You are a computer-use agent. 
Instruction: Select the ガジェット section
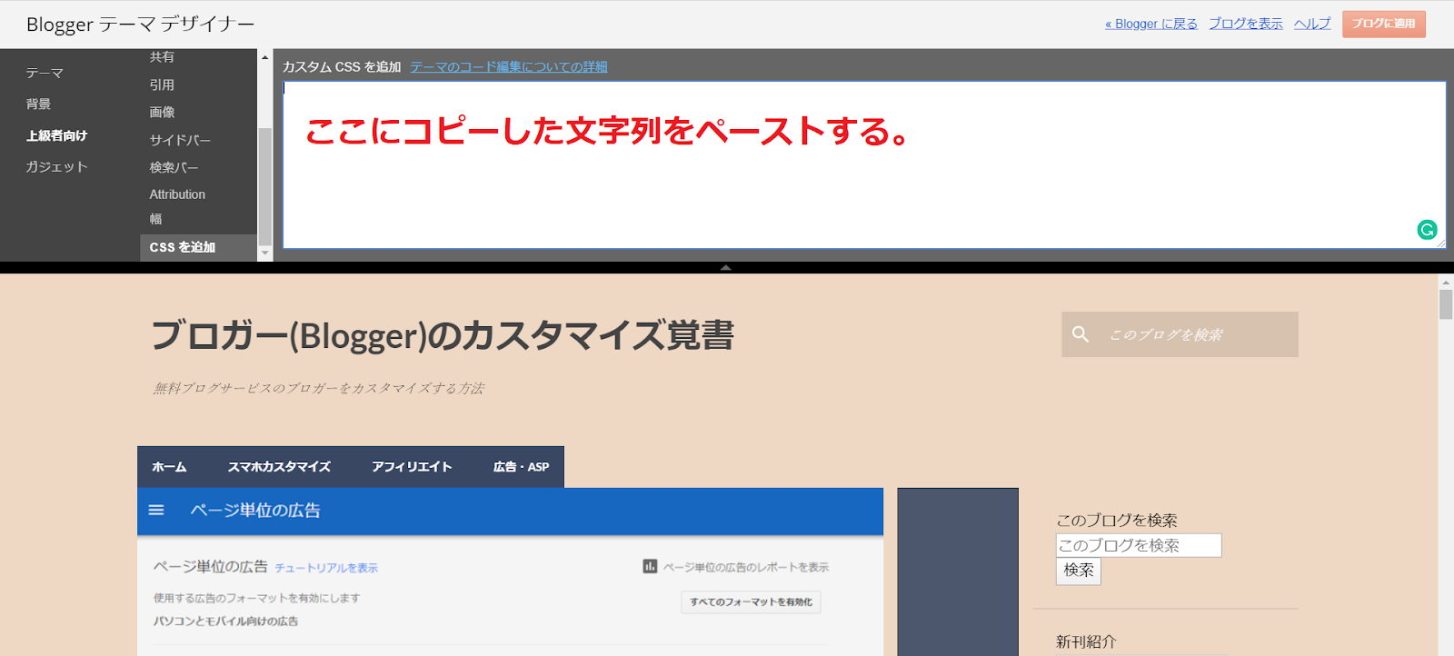(x=56, y=166)
